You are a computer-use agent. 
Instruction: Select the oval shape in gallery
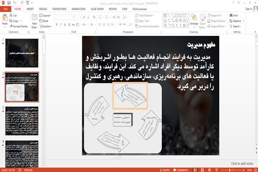pyautogui.click(x=180, y=16)
